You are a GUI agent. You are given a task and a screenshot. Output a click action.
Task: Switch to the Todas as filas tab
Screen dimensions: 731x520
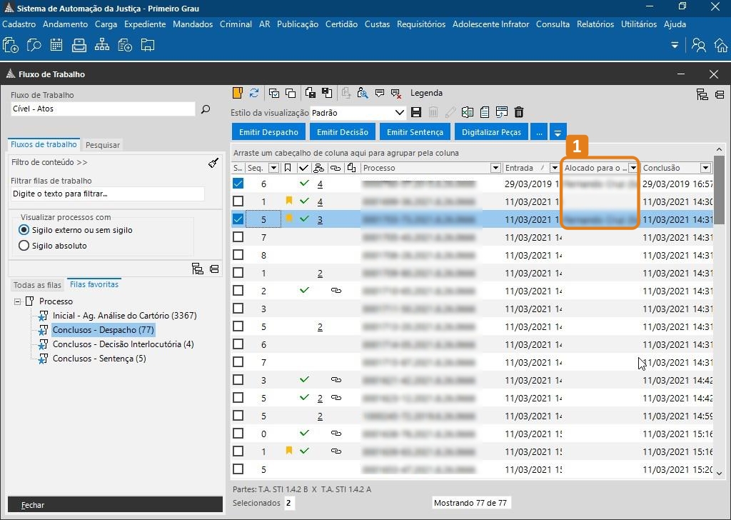37,285
